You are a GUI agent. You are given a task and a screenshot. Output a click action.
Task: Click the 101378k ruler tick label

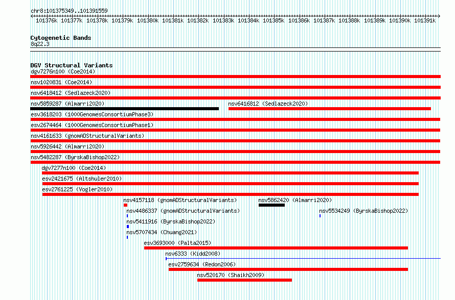pyautogui.click(x=97, y=20)
